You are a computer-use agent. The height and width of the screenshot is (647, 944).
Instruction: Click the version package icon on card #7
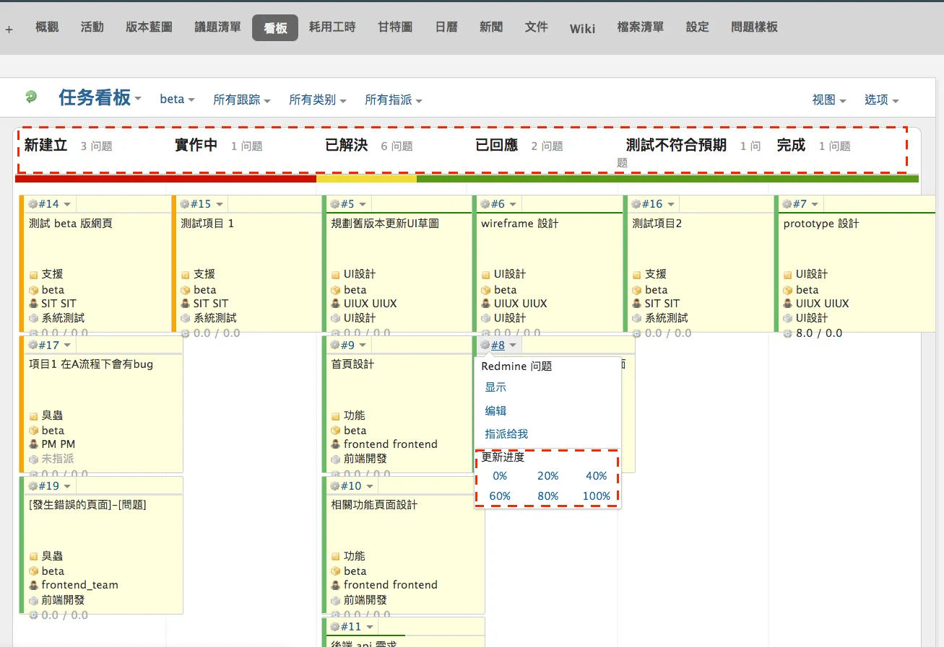tap(788, 290)
